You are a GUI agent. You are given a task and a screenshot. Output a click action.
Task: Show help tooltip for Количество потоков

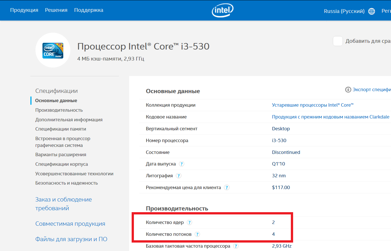point(197,234)
